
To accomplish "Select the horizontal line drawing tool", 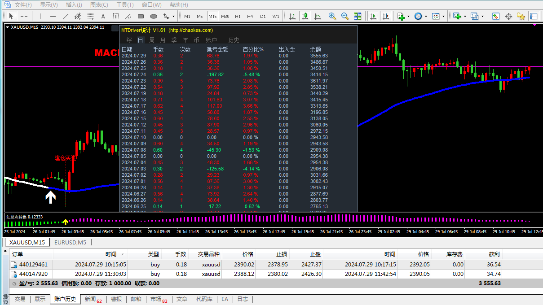I will [53, 16].
